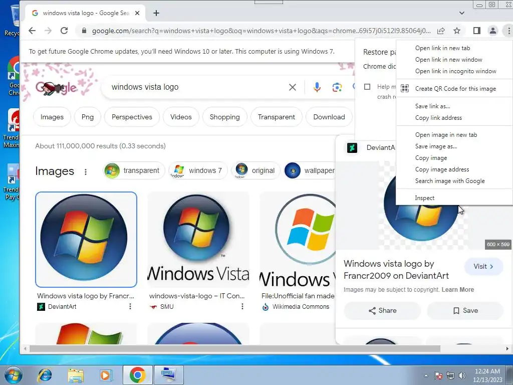Launch Internet Explorer from the taskbar
This screenshot has height=385, width=513.
point(45,375)
